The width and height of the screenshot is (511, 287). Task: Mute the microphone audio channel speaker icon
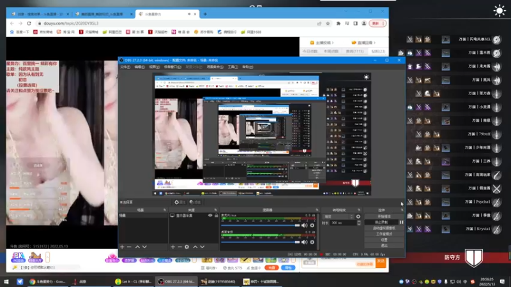tap(304, 225)
